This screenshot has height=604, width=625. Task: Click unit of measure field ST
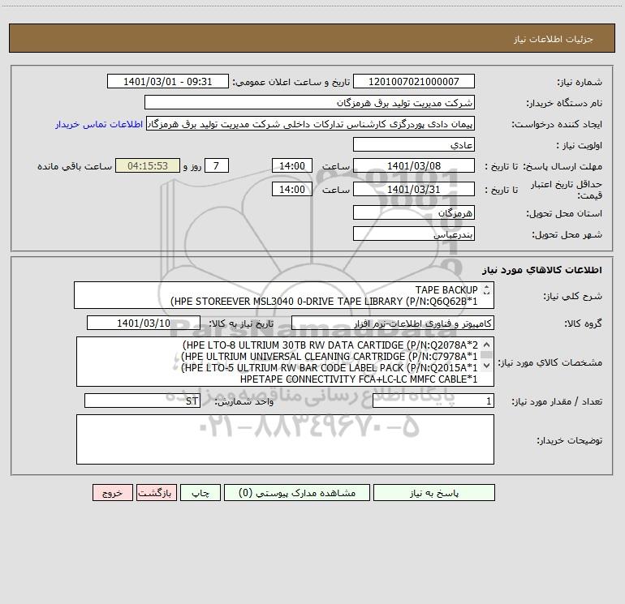click(x=142, y=401)
